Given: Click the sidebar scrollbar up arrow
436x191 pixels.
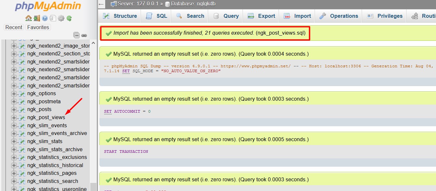Looking at the screenshot, I should tap(93, 42).
